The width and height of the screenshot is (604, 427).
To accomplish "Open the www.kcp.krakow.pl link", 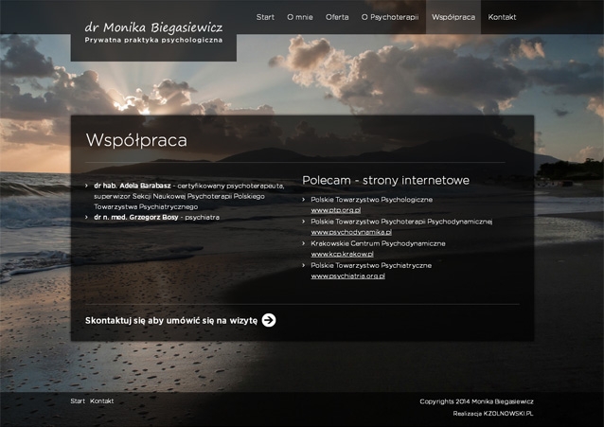I will [342, 255].
